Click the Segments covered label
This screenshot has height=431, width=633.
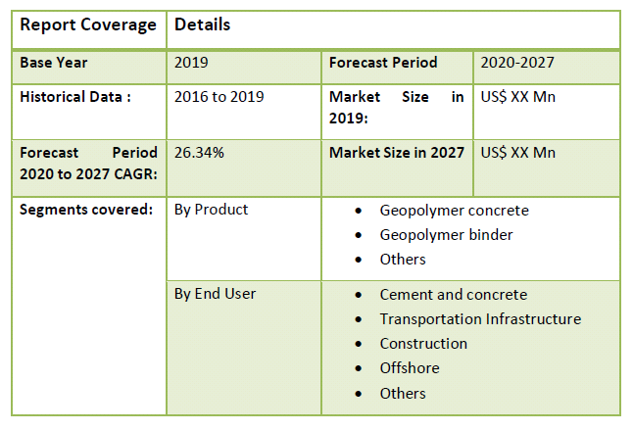tap(86, 210)
